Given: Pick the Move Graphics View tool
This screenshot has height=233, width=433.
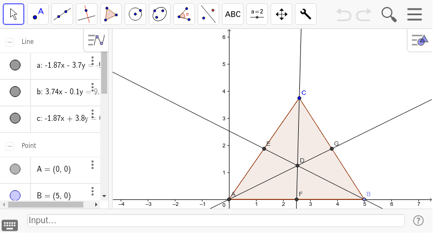Looking at the screenshot, I should tap(281, 14).
